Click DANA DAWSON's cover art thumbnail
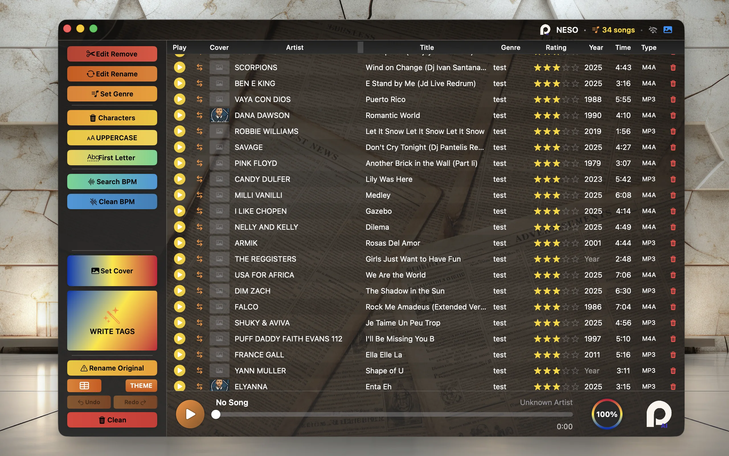729x456 pixels. 219,115
